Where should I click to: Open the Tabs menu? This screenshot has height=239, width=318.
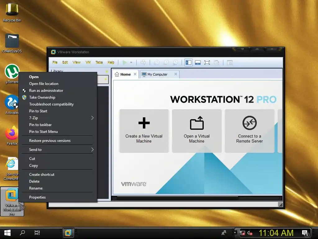pos(99,62)
